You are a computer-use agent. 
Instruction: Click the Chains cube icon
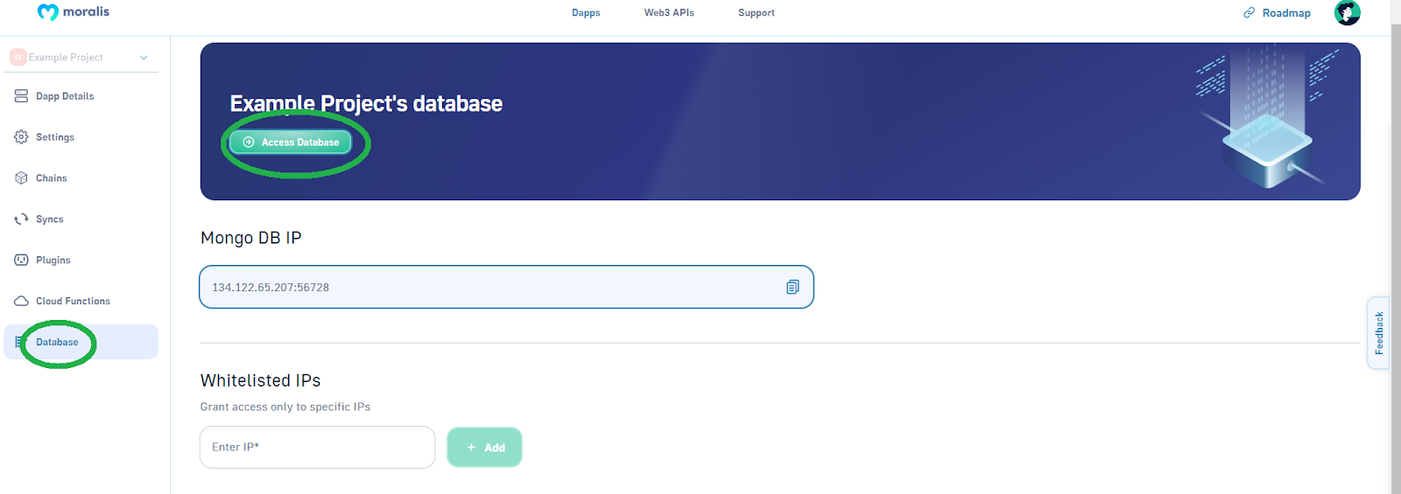click(21, 178)
